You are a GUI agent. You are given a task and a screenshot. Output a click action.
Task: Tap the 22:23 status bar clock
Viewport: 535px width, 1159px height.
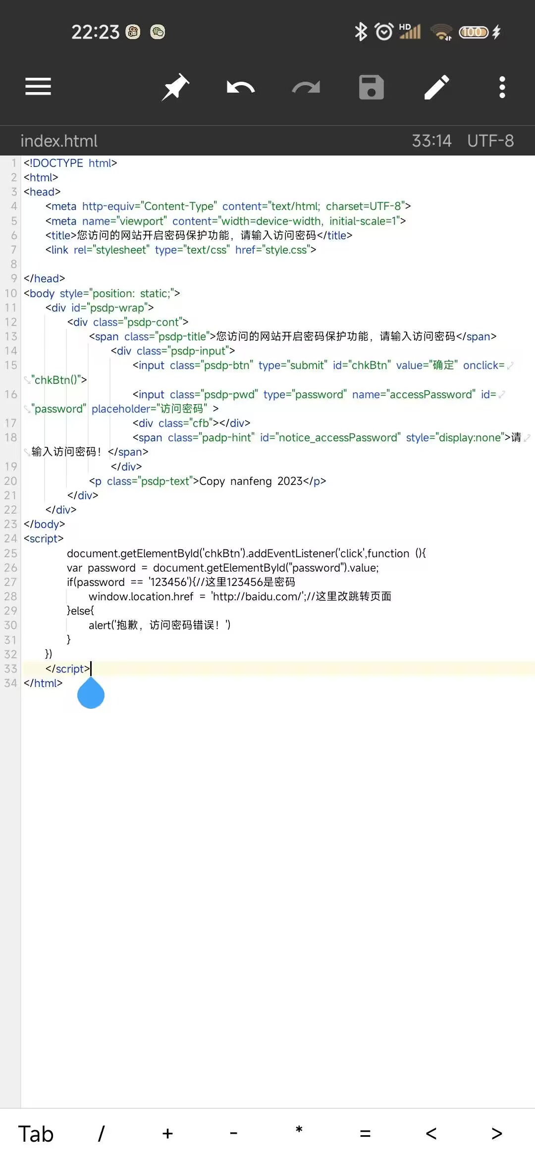(95, 32)
